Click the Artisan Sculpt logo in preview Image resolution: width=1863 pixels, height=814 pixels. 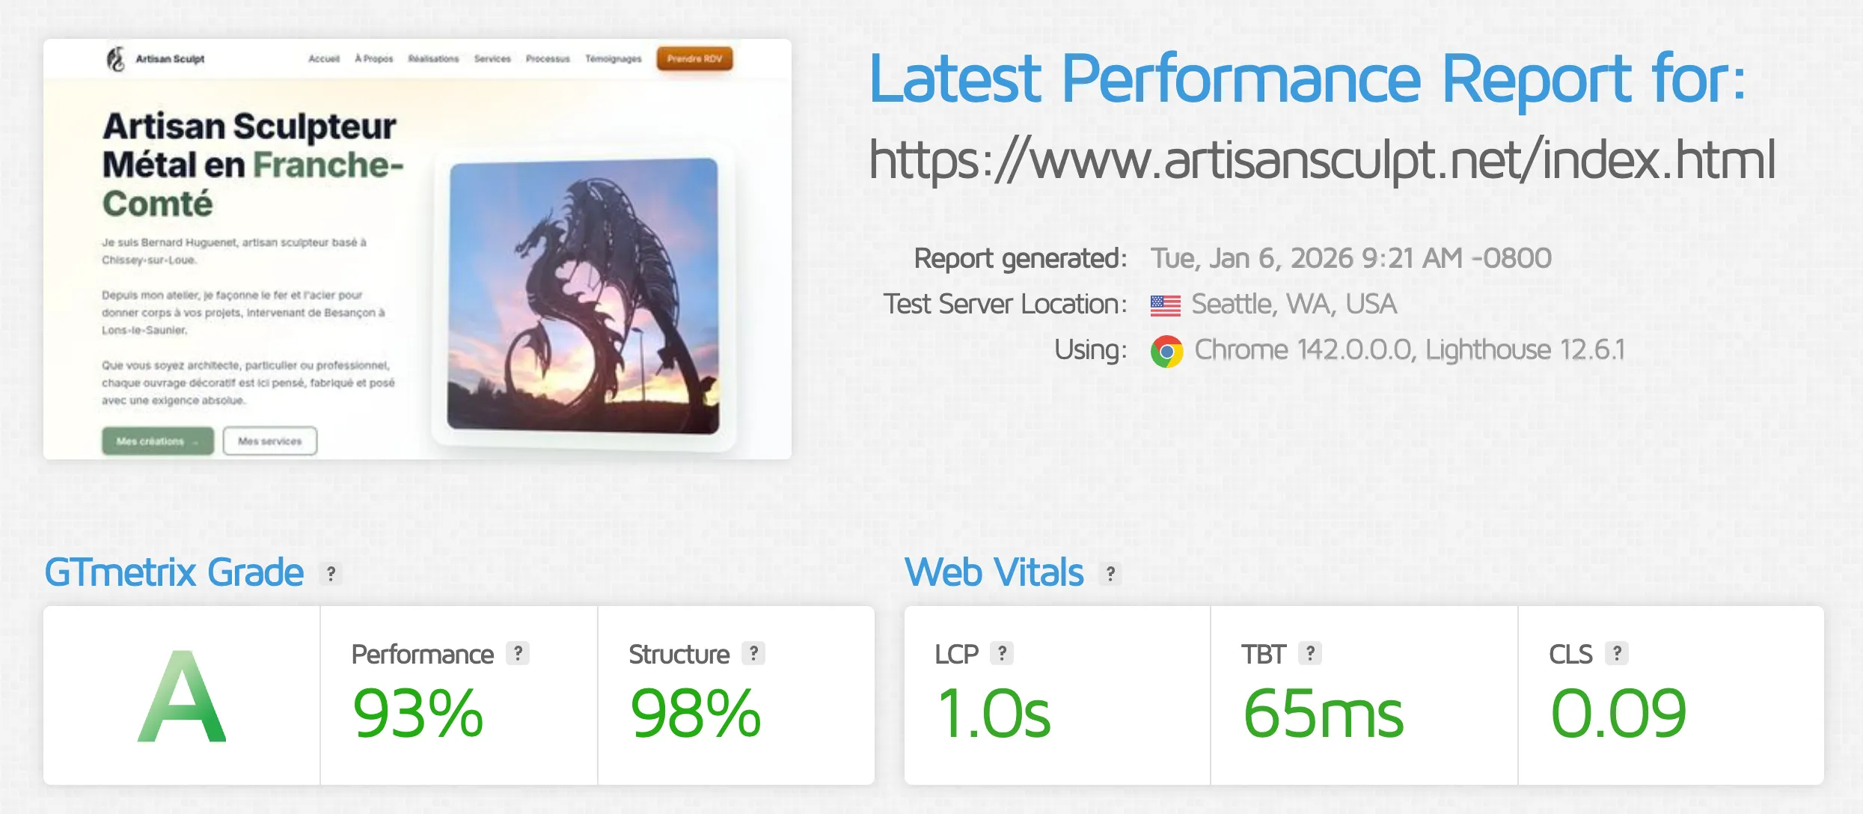tap(156, 59)
